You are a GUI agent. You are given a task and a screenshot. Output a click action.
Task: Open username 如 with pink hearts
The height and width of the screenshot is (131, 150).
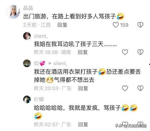click(x=40, y=63)
